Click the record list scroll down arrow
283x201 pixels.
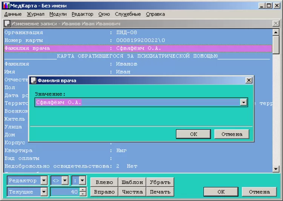tap(276, 169)
